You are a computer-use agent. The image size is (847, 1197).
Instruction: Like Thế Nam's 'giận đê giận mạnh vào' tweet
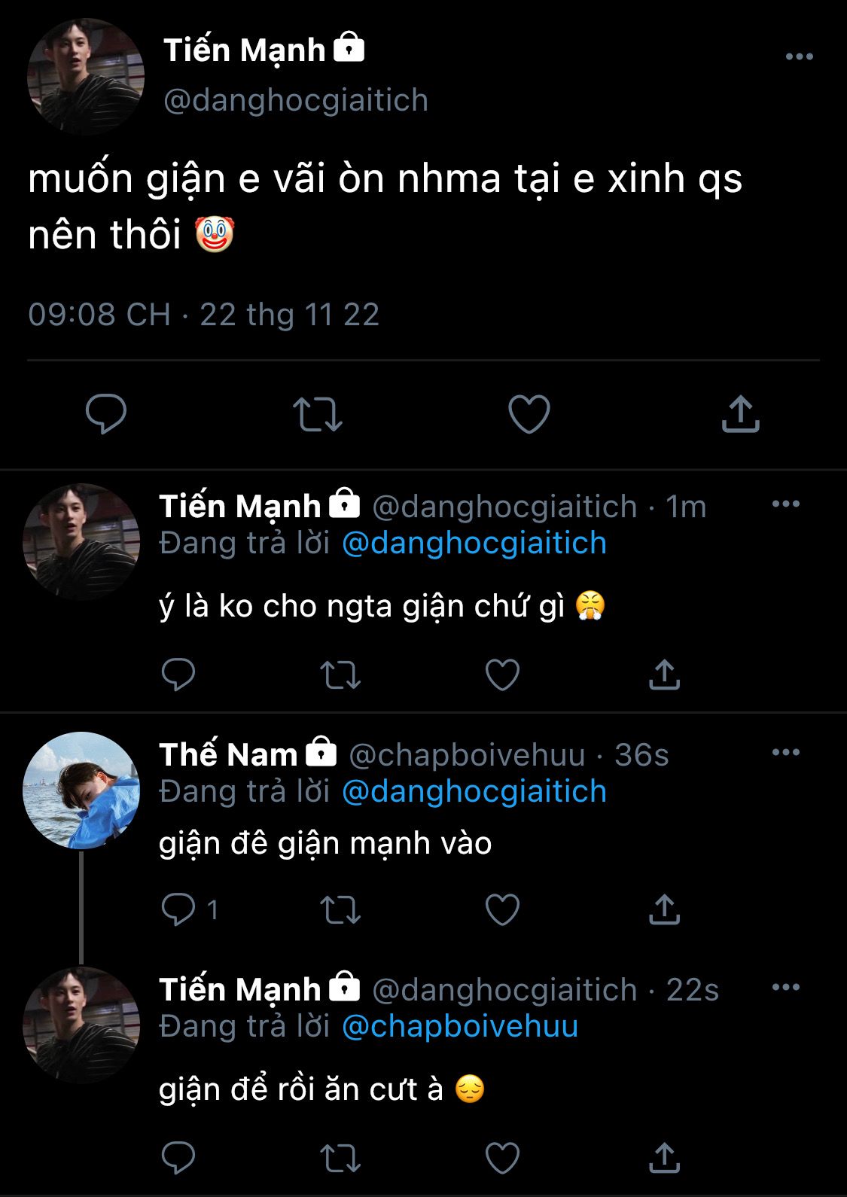click(502, 909)
